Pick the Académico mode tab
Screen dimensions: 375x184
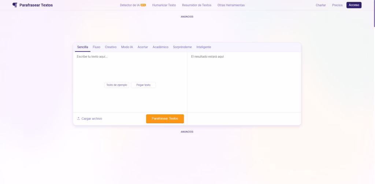160,47
